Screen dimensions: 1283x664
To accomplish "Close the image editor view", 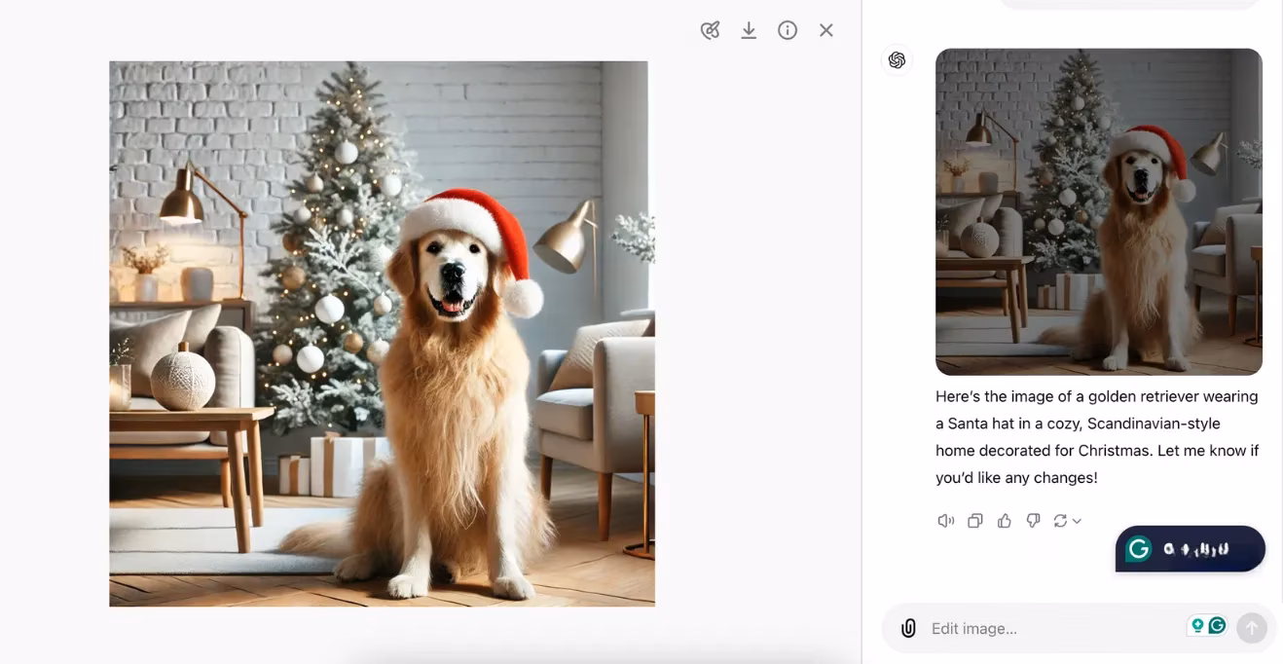I will (x=826, y=30).
